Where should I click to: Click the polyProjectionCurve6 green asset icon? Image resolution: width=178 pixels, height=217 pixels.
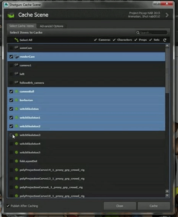[x=16, y=187]
